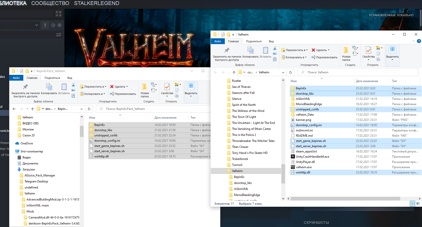The image size is (422, 227).
Task: Collapse the ribbon in Valheim window
Action: (x=413, y=41)
